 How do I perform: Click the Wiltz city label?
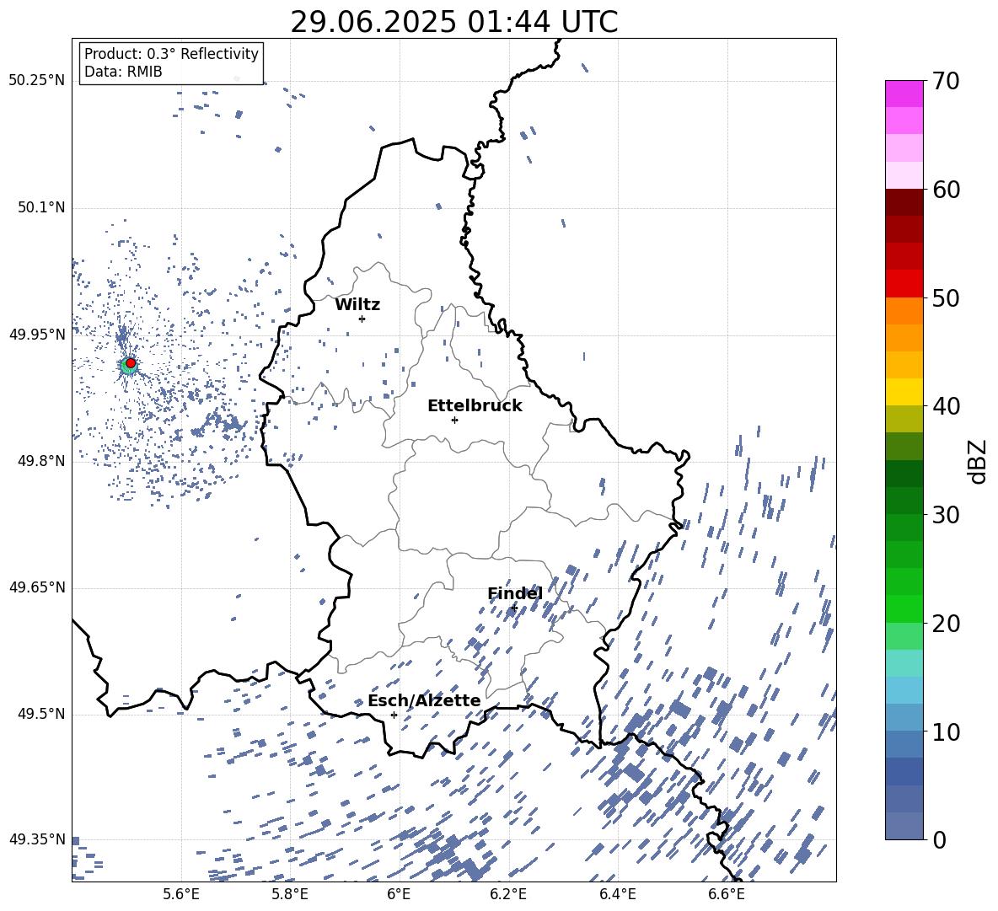click(x=357, y=305)
